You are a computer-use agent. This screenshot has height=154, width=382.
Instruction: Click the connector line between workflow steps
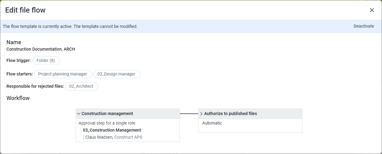coord(189,114)
